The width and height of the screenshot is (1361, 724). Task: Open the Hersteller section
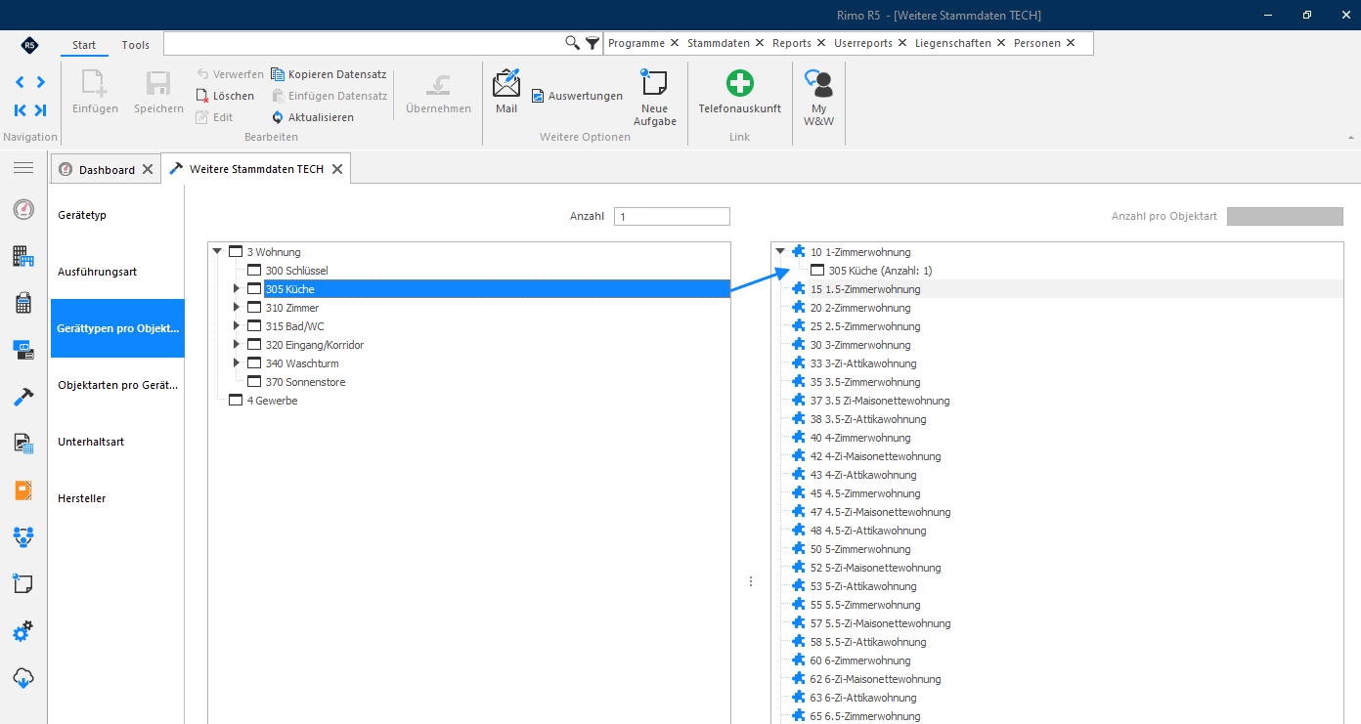(x=117, y=498)
